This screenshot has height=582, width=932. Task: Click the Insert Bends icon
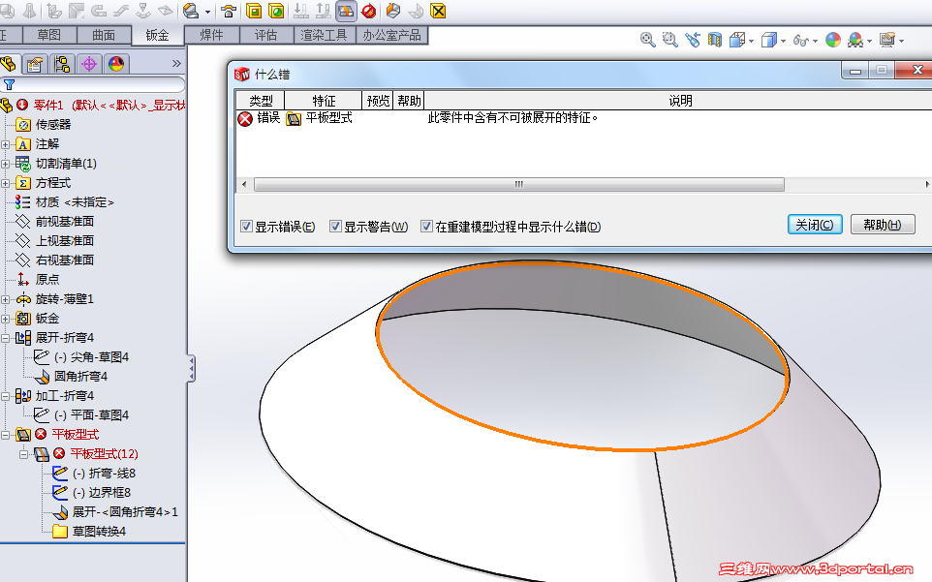point(416,11)
